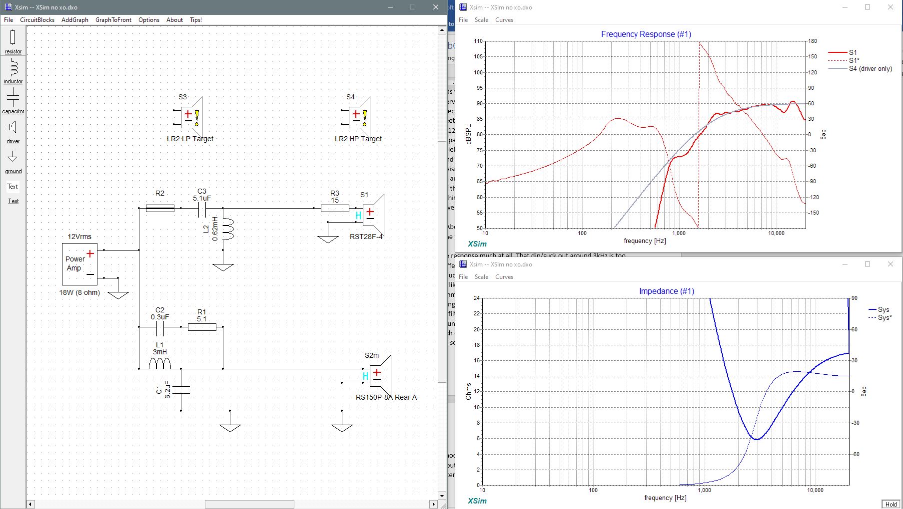Open Curves menu in Frequency Response window
903x509 pixels.
[x=504, y=20]
